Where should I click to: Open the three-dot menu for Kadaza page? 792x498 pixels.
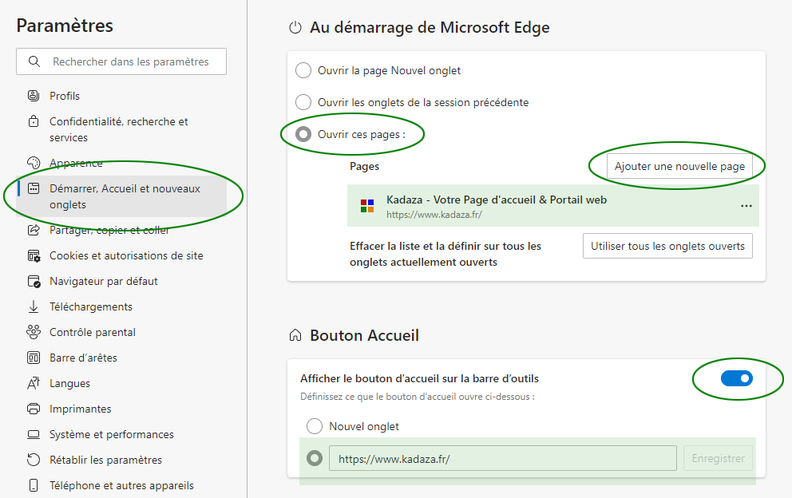tap(746, 206)
